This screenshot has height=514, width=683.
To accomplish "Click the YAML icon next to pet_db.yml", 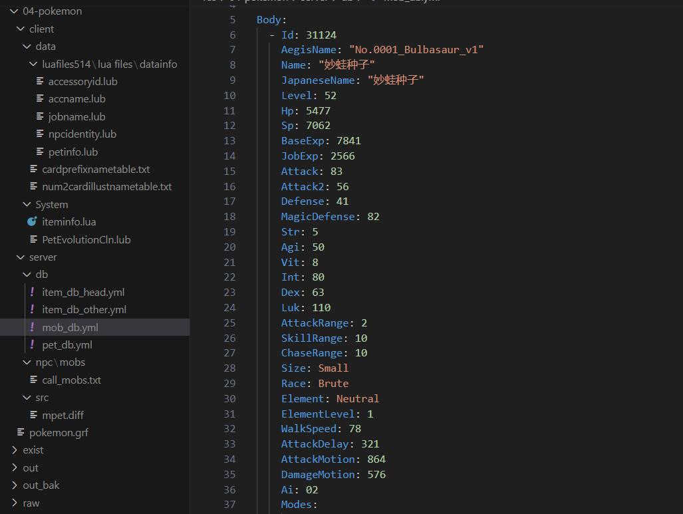I will [x=32, y=344].
